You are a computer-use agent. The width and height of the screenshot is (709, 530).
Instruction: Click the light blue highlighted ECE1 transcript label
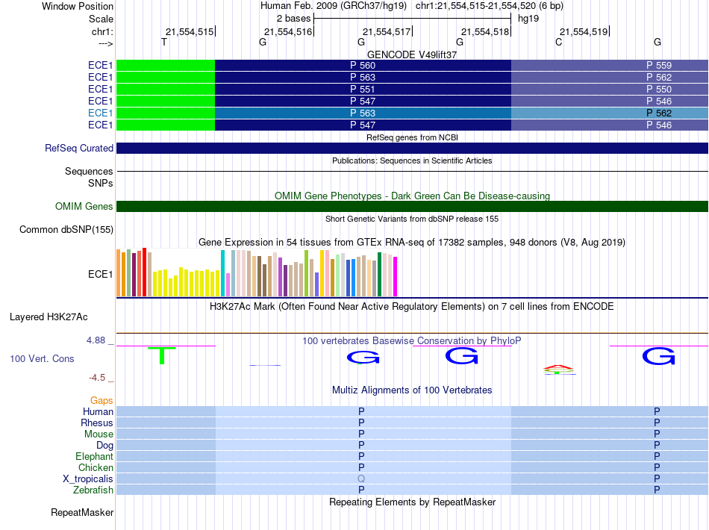pos(101,113)
